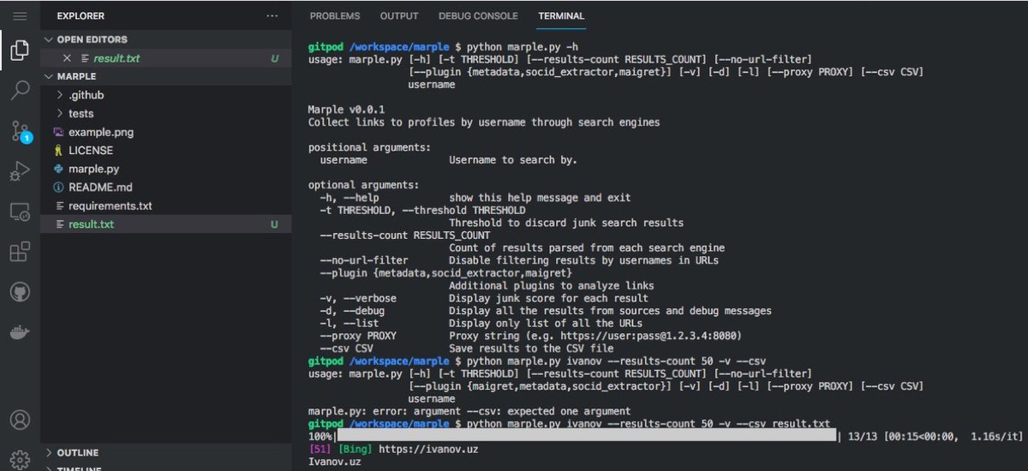Image resolution: width=1028 pixels, height=471 pixels.
Task: Open Source Control view with badge
Action: tap(21, 131)
